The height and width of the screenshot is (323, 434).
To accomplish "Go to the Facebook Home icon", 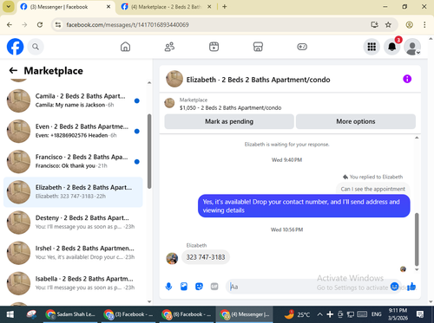I will (x=125, y=47).
